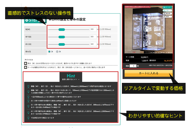
Task: Click the first advice speech bubble icon
Action: point(26,63)
